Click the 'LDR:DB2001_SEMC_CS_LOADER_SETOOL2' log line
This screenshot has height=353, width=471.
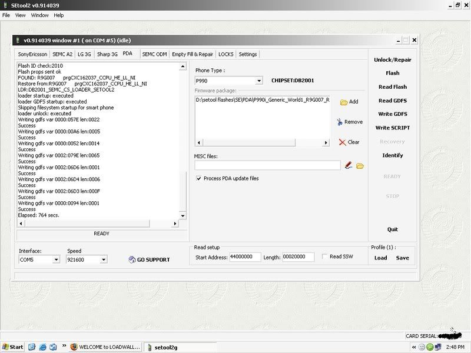(66, 89)
